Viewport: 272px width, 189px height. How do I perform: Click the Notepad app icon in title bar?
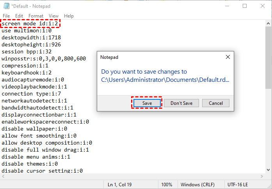pyautogui.click(x=6, y=6)
